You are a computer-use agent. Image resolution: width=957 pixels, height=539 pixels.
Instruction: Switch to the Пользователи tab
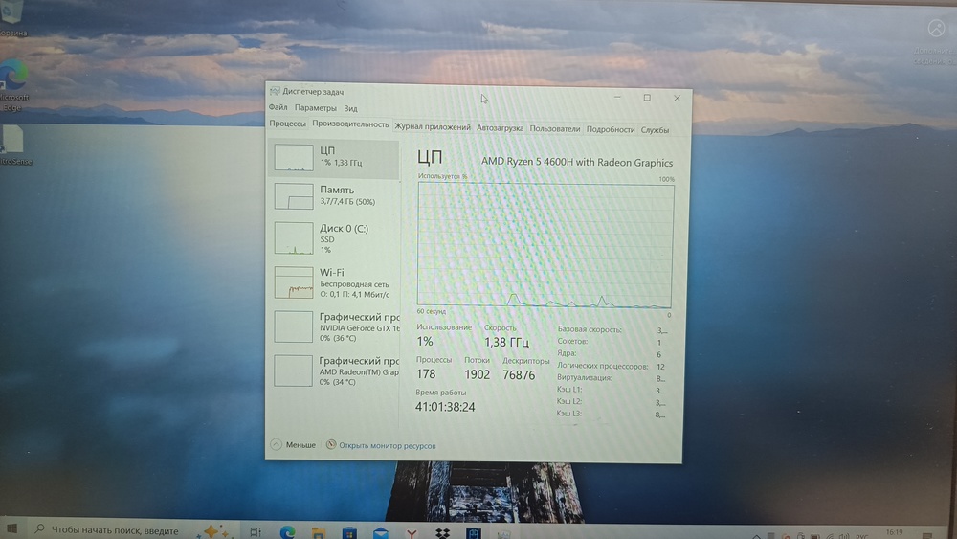pos(555,129)
